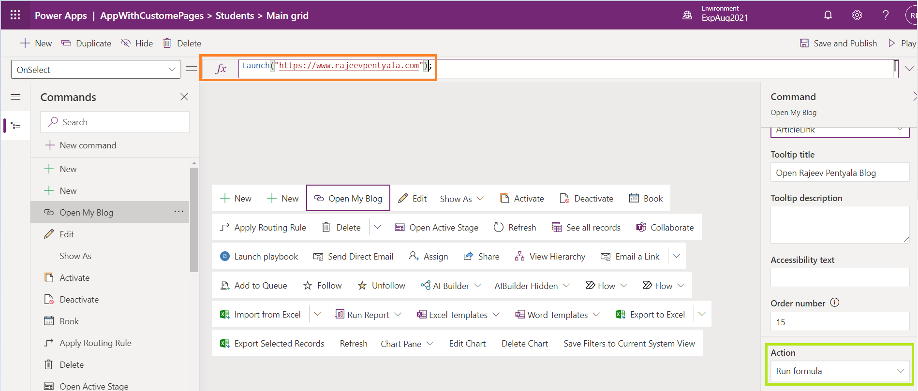This screenshot has width=918, height=391.
Task: Select Open My Blog in command bar preview
Action: point(348,199)
